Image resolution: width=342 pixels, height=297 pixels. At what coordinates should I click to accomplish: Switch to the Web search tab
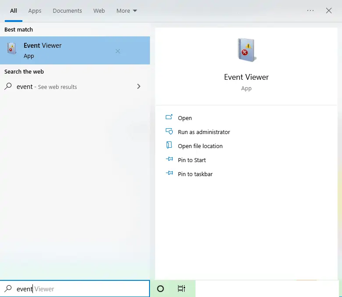pyautogui.click(x=99, y=11)
